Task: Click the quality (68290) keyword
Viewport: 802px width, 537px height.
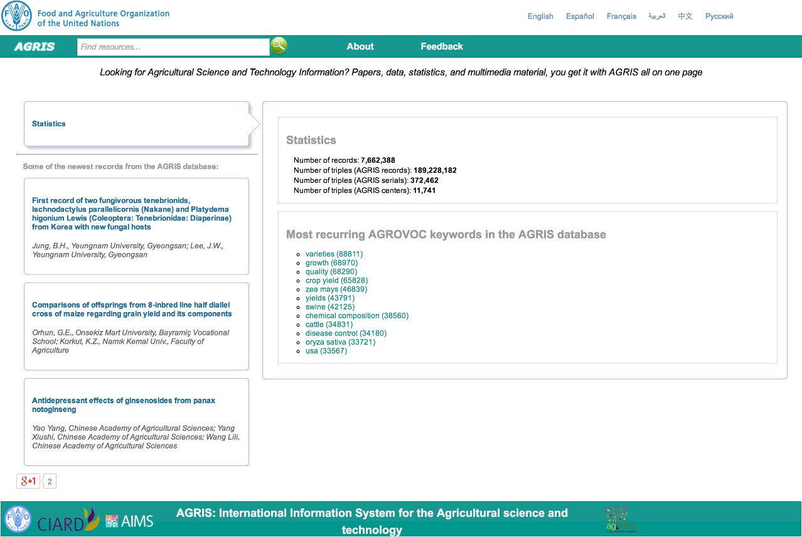Action: click(331, 272)
